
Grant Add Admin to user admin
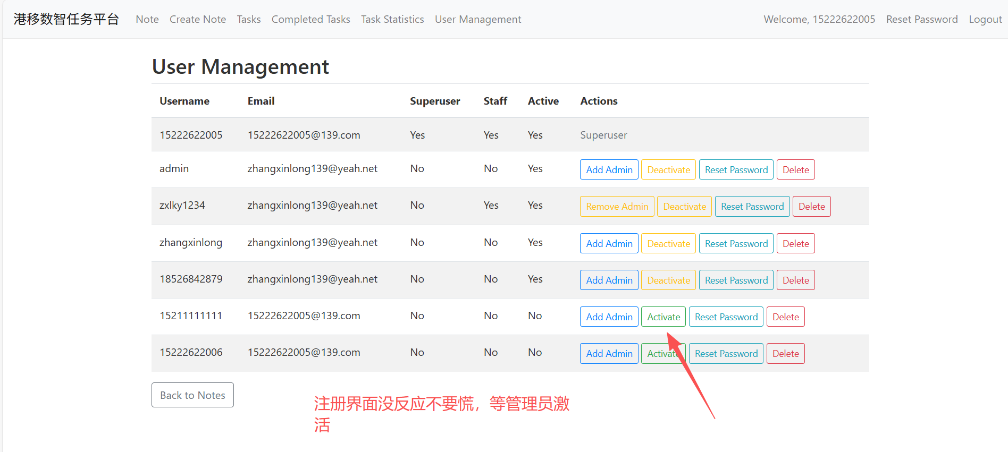coord(609,170)
